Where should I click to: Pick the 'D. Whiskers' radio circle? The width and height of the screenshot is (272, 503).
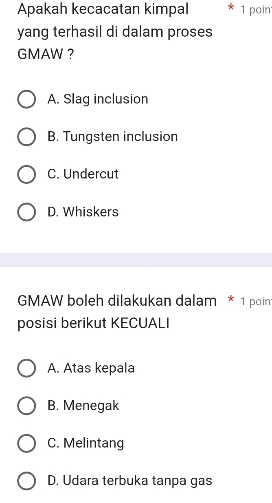tap(26, 212)
